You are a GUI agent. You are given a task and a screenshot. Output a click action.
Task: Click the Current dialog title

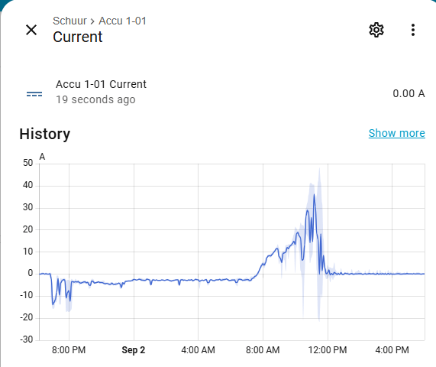[x=78, y=37]
